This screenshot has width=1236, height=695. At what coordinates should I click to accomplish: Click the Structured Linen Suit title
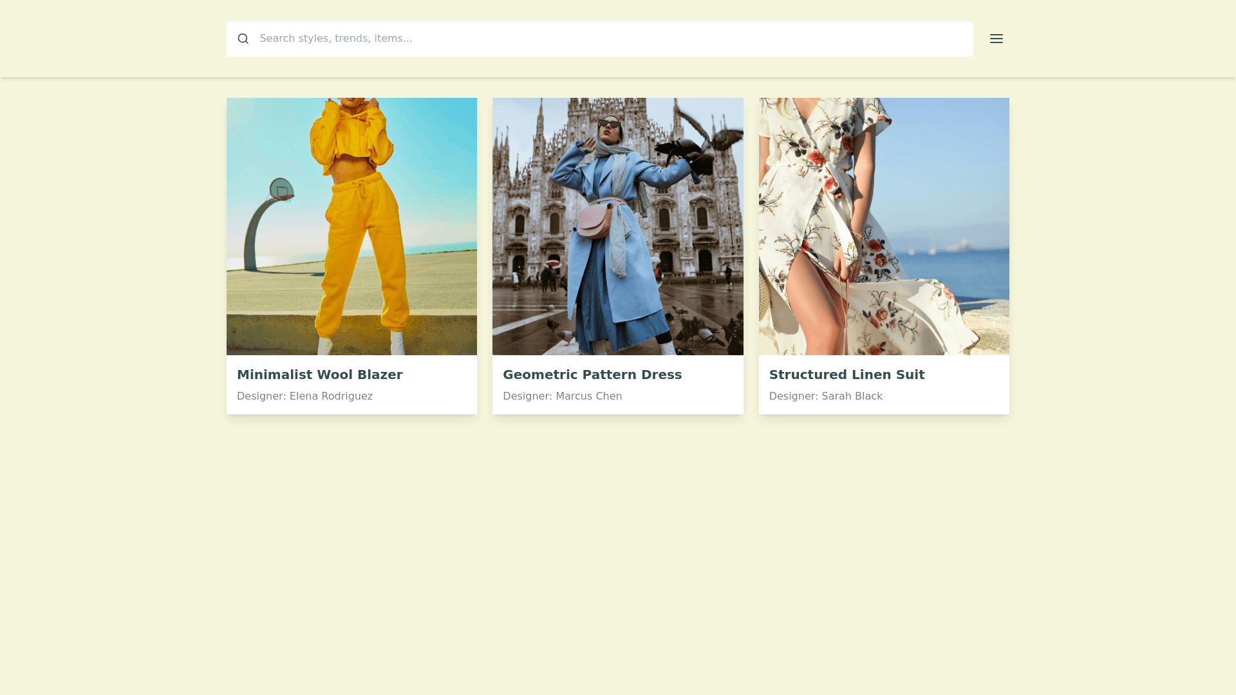pyautogui.click(x=846, y=375)
